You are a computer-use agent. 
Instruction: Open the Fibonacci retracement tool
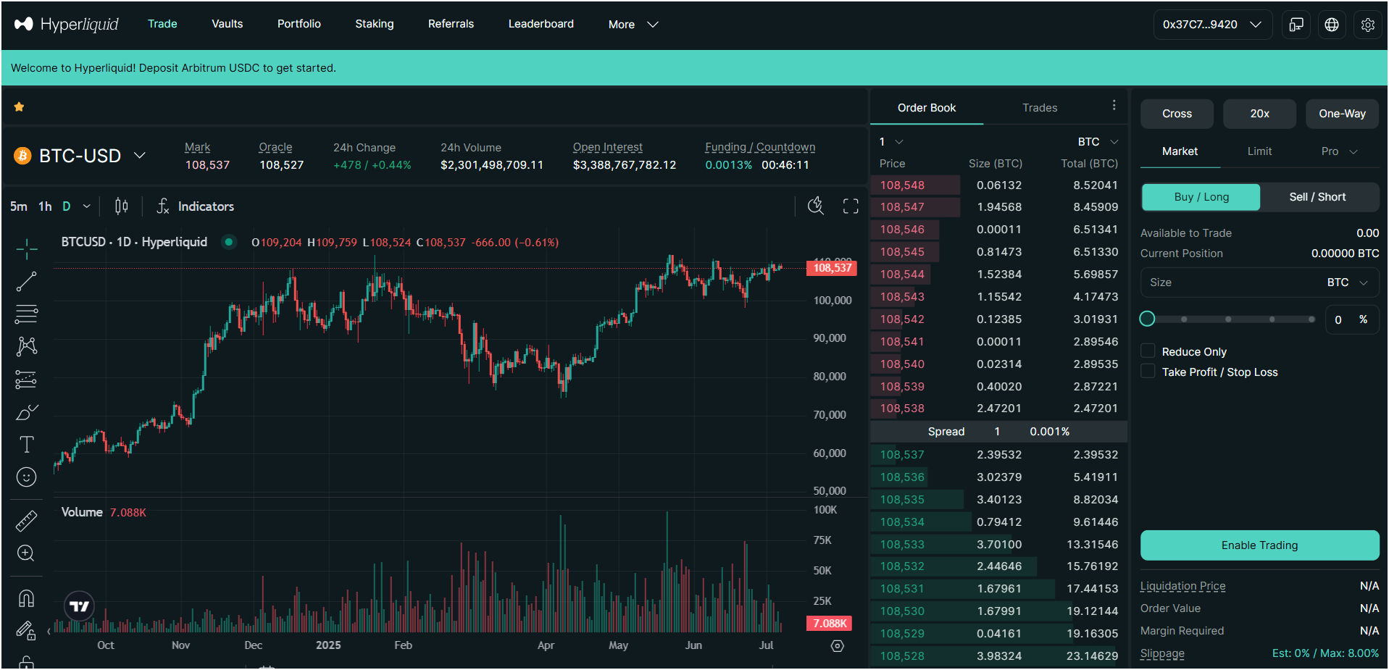pyautogui.click(x=26, y=314)
